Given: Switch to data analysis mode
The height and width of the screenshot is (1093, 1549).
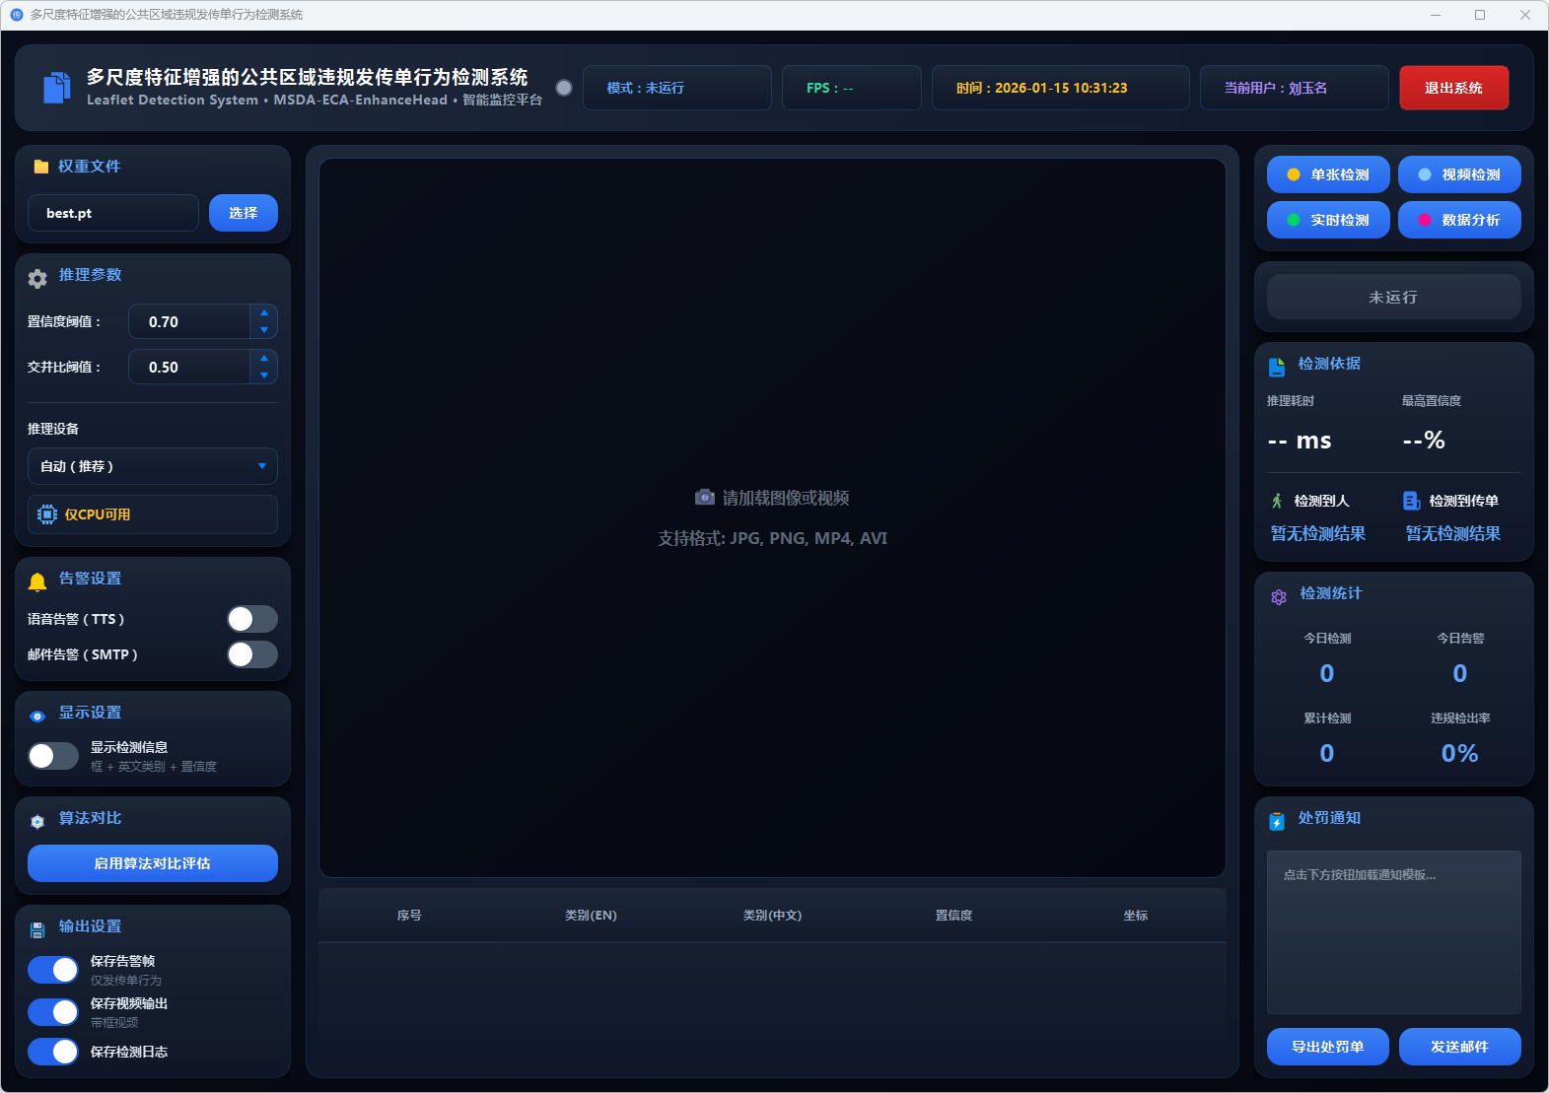Looking at the screenshot, I should point(1458,220).
